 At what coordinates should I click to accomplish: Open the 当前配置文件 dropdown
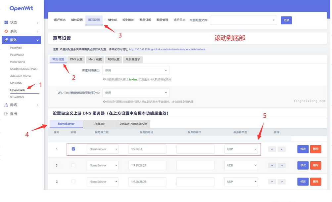[x=243, y=20]
